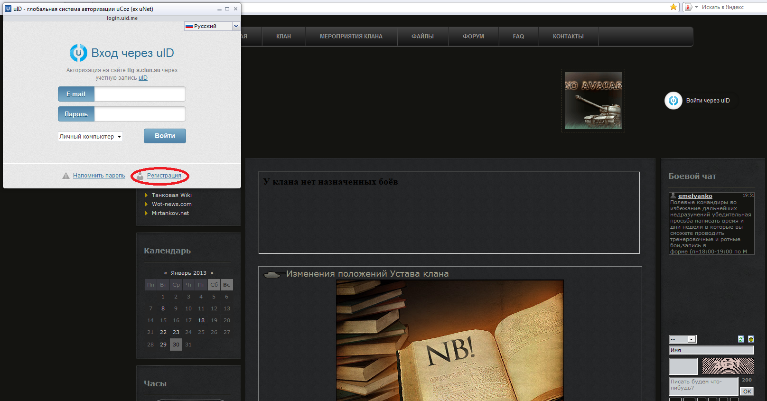
Task: Select highlighted day 30 in calendar
Action: [176, 345]
